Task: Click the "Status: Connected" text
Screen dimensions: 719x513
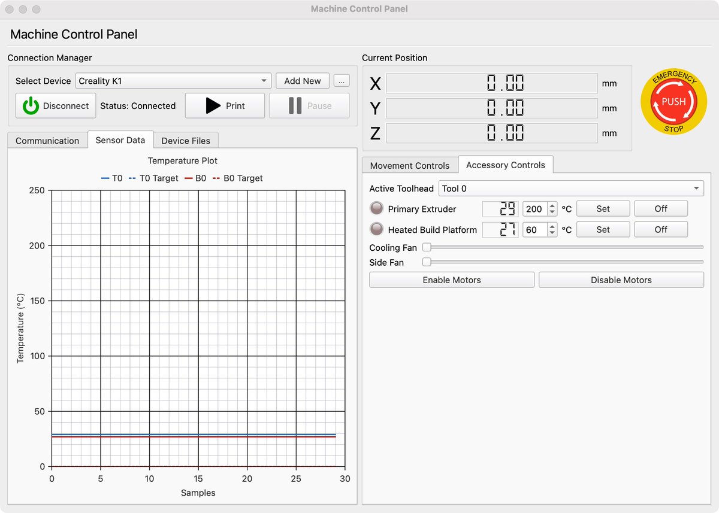Action: point(138,106)
